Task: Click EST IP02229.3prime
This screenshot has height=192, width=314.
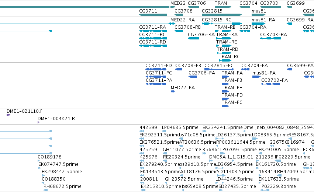Action: [x=278, y=186]
